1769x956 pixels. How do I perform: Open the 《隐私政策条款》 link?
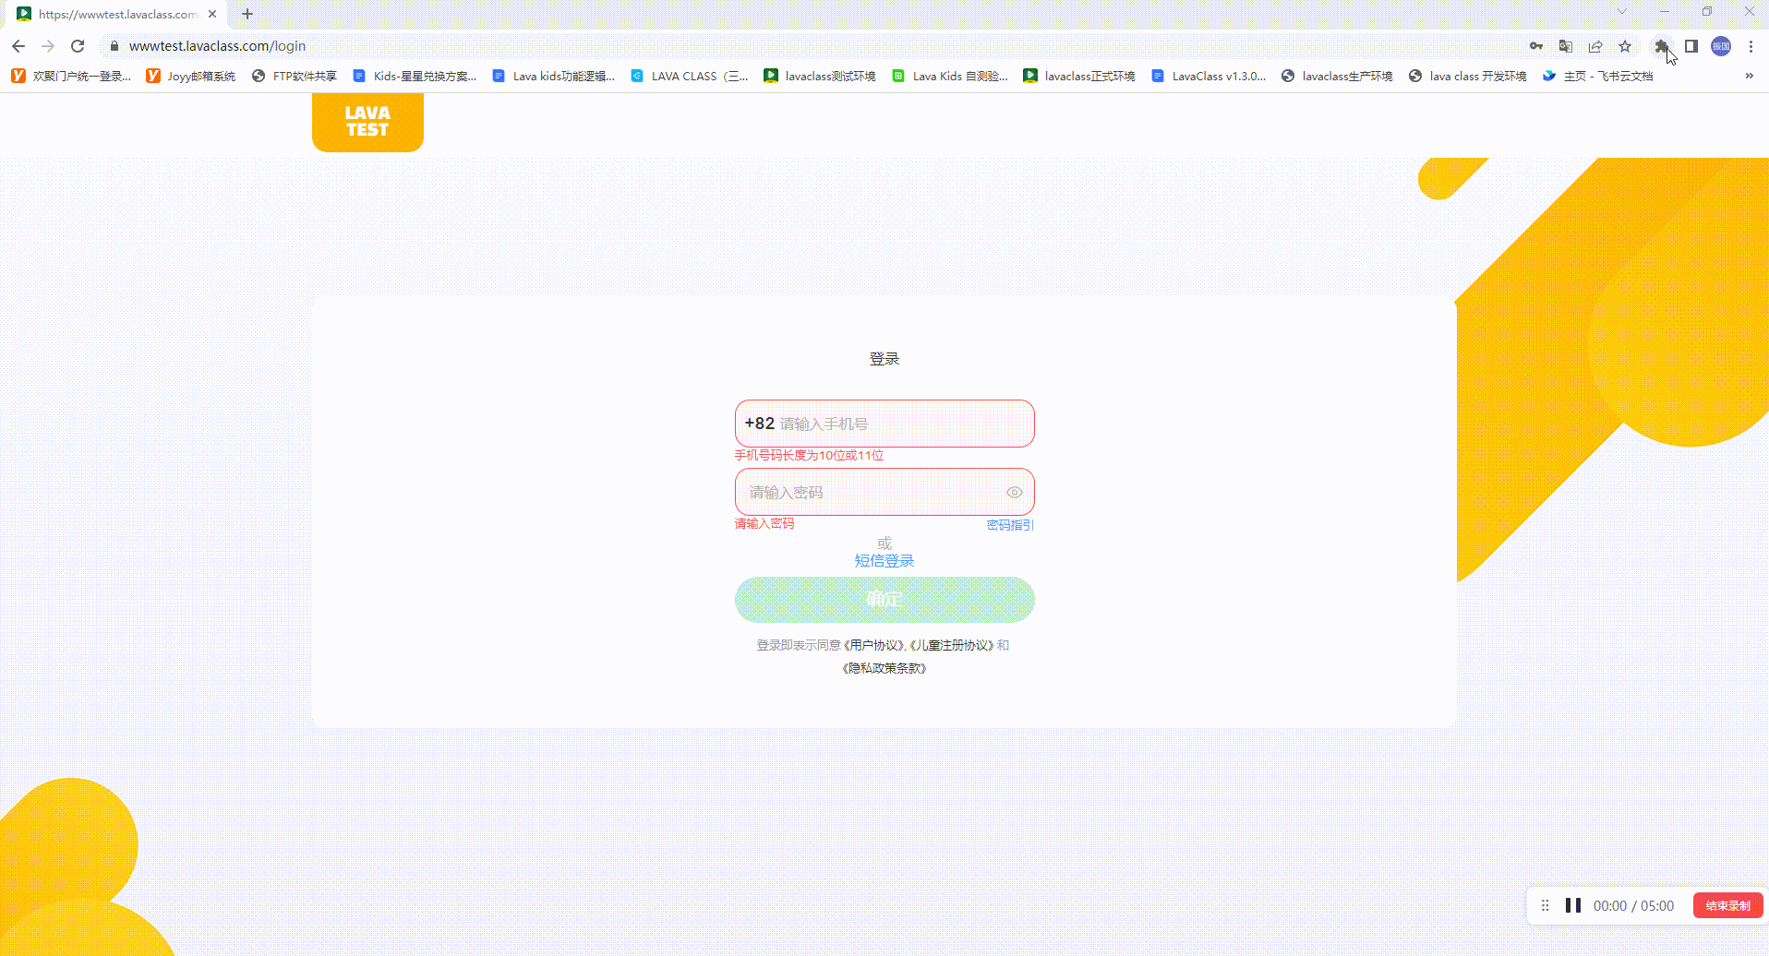click(884, 668)
